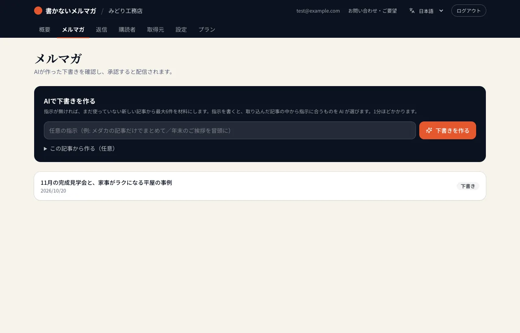
Task: Select the メルマガ tab
Action: pos(73,29)
